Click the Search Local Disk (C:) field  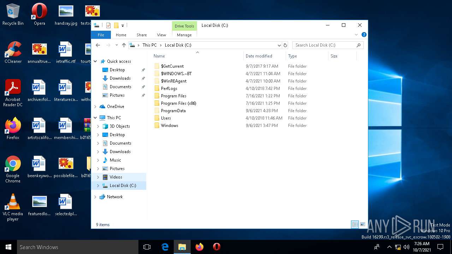(x=323, y=45)
